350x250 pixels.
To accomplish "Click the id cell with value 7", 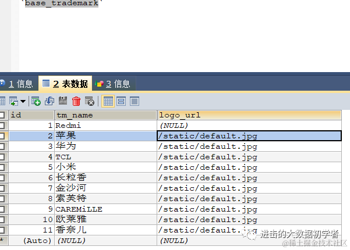I will [31, 188].
